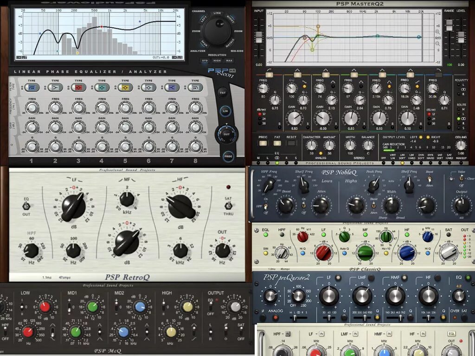This screenshot has width=475, height=356.
Task: Click the blue MID2 frequency knob in PSP McQ
Action: (x=123, y=332)
